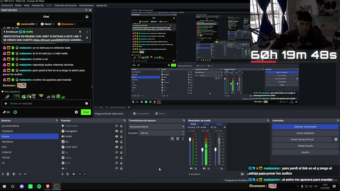This screenshot has width=340, height=191.
Task: Add a new scene with the plus icon in Escenas
Action: tap(3, 174)
